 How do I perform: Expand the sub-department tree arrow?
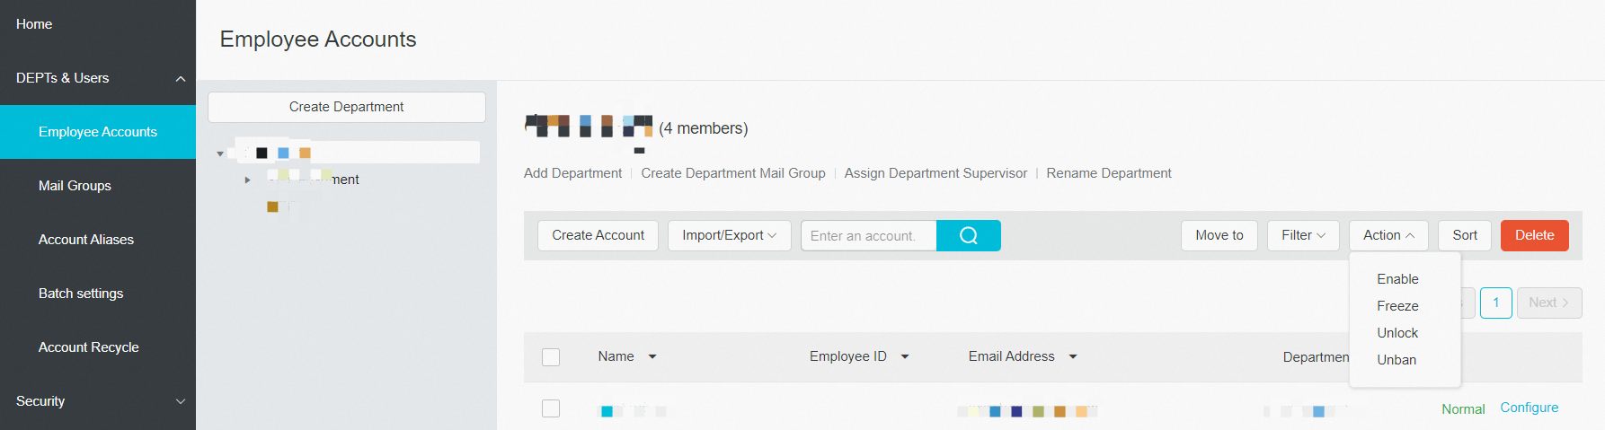[248, 180]
